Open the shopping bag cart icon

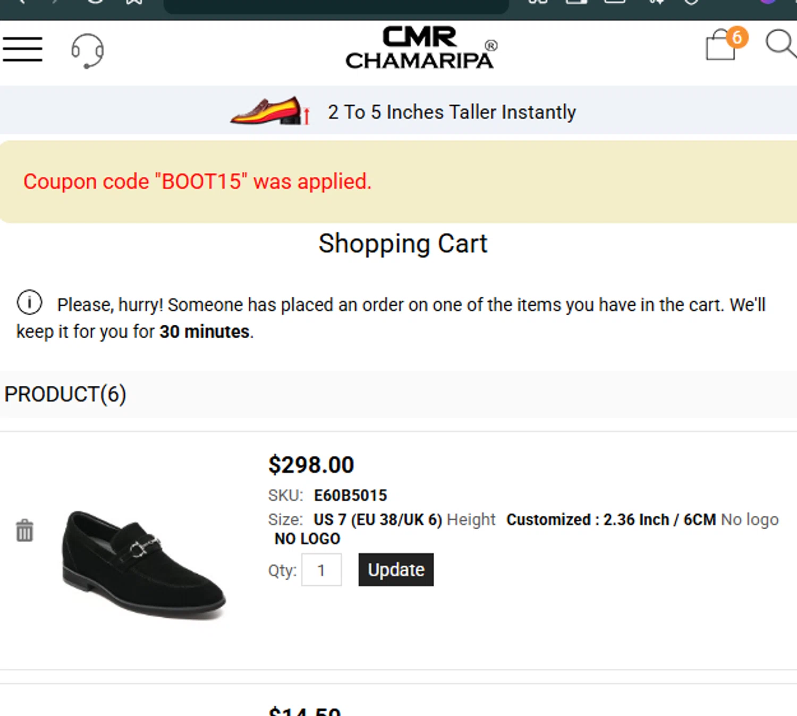pyautogui.click(x=722, y=45)
